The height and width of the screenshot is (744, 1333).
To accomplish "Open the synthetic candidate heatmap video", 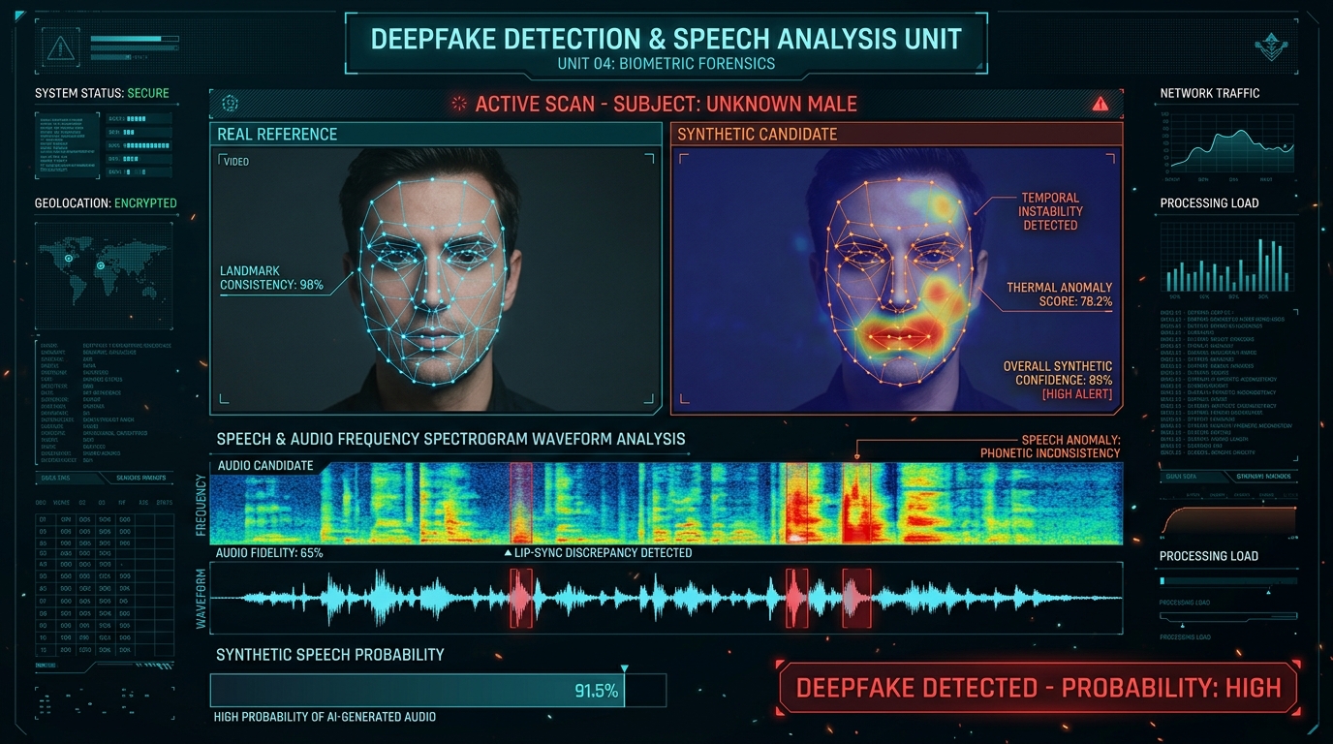I will pos(896,279).
